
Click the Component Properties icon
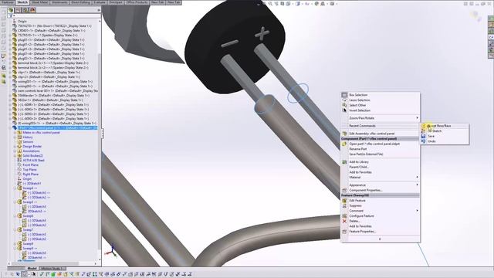coord(344,191)
